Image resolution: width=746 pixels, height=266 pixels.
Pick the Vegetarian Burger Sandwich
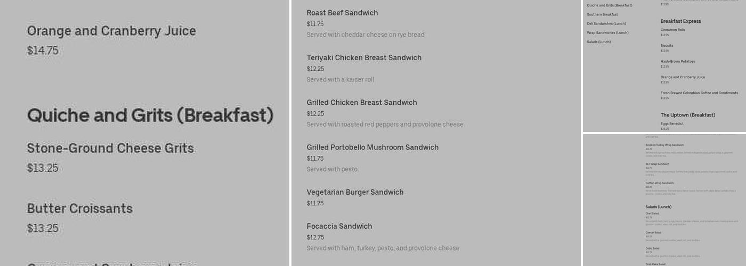(355, 192)
